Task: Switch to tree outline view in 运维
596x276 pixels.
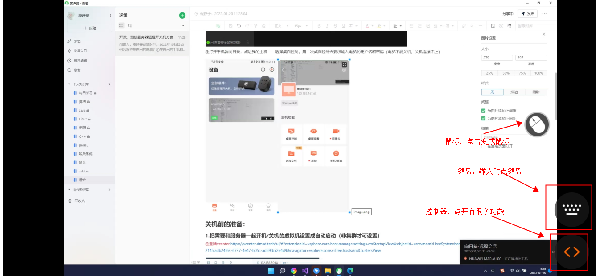Action: pyautogui.click(x=130, y=26)
